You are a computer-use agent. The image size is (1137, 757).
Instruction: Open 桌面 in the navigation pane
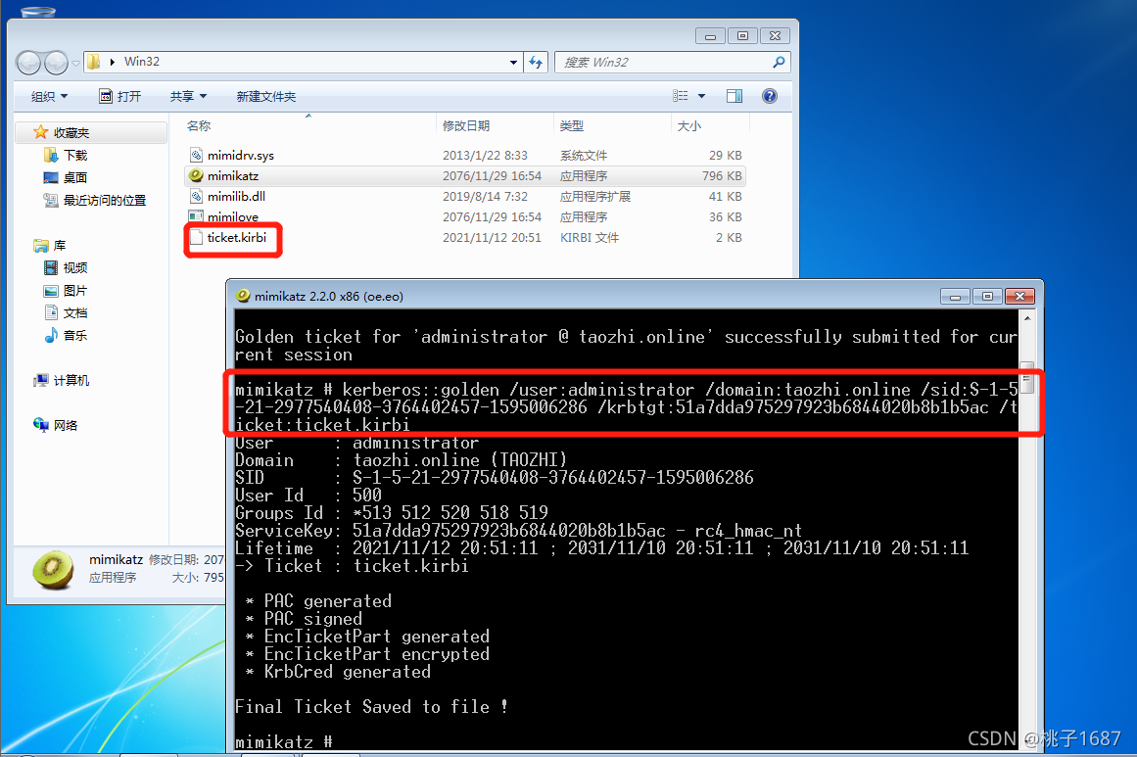coord(74,177)
